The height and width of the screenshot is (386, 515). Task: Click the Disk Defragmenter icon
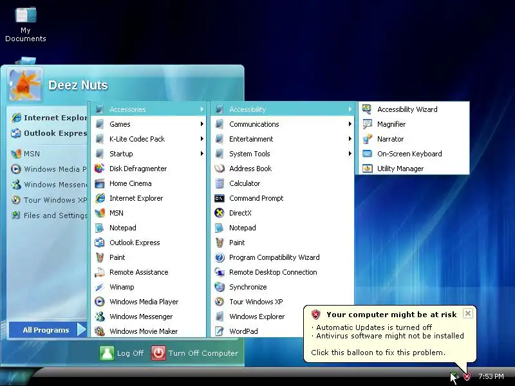tap(100, 169)
